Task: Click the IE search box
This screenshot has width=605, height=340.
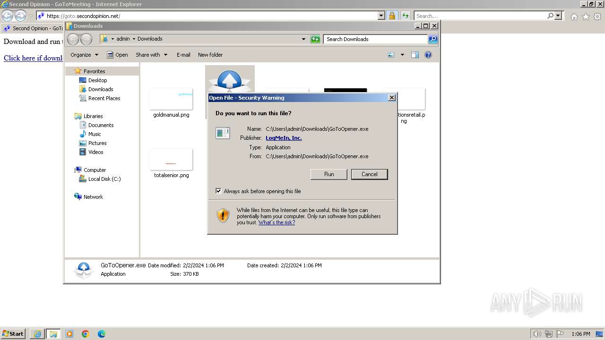Action: (481, 16)
